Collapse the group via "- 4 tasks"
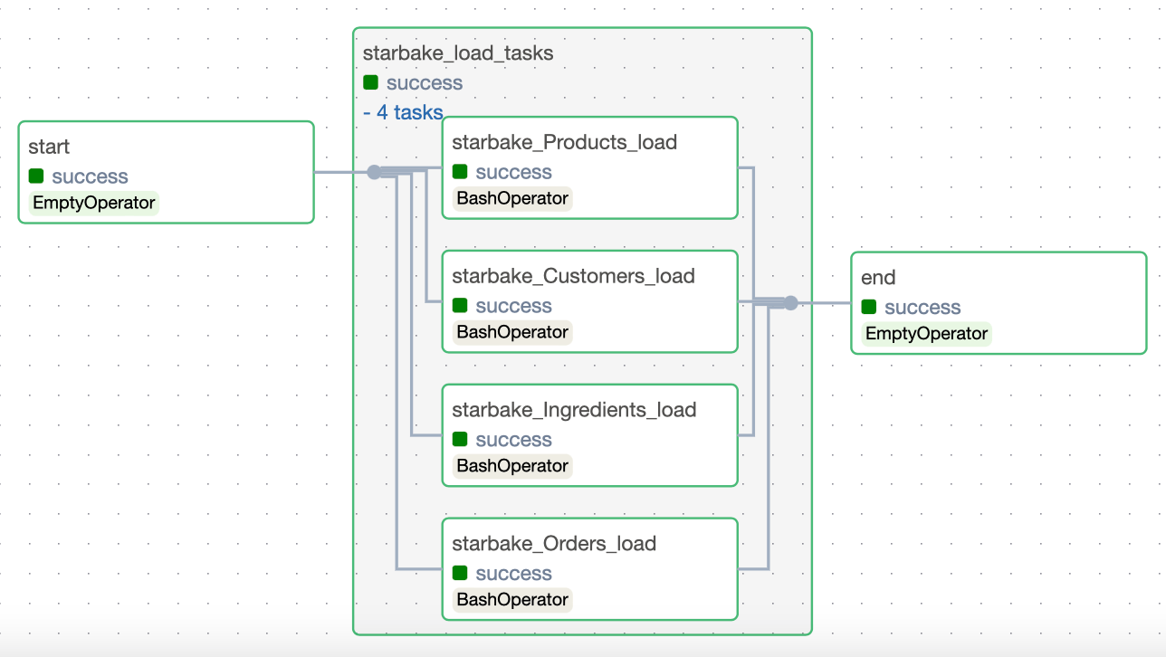The image size is (1166, 657). click(x=403, y=113)
